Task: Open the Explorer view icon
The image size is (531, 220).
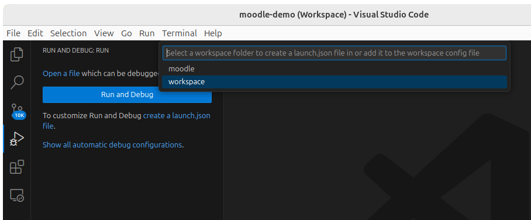Action: [x=17, y=54]
